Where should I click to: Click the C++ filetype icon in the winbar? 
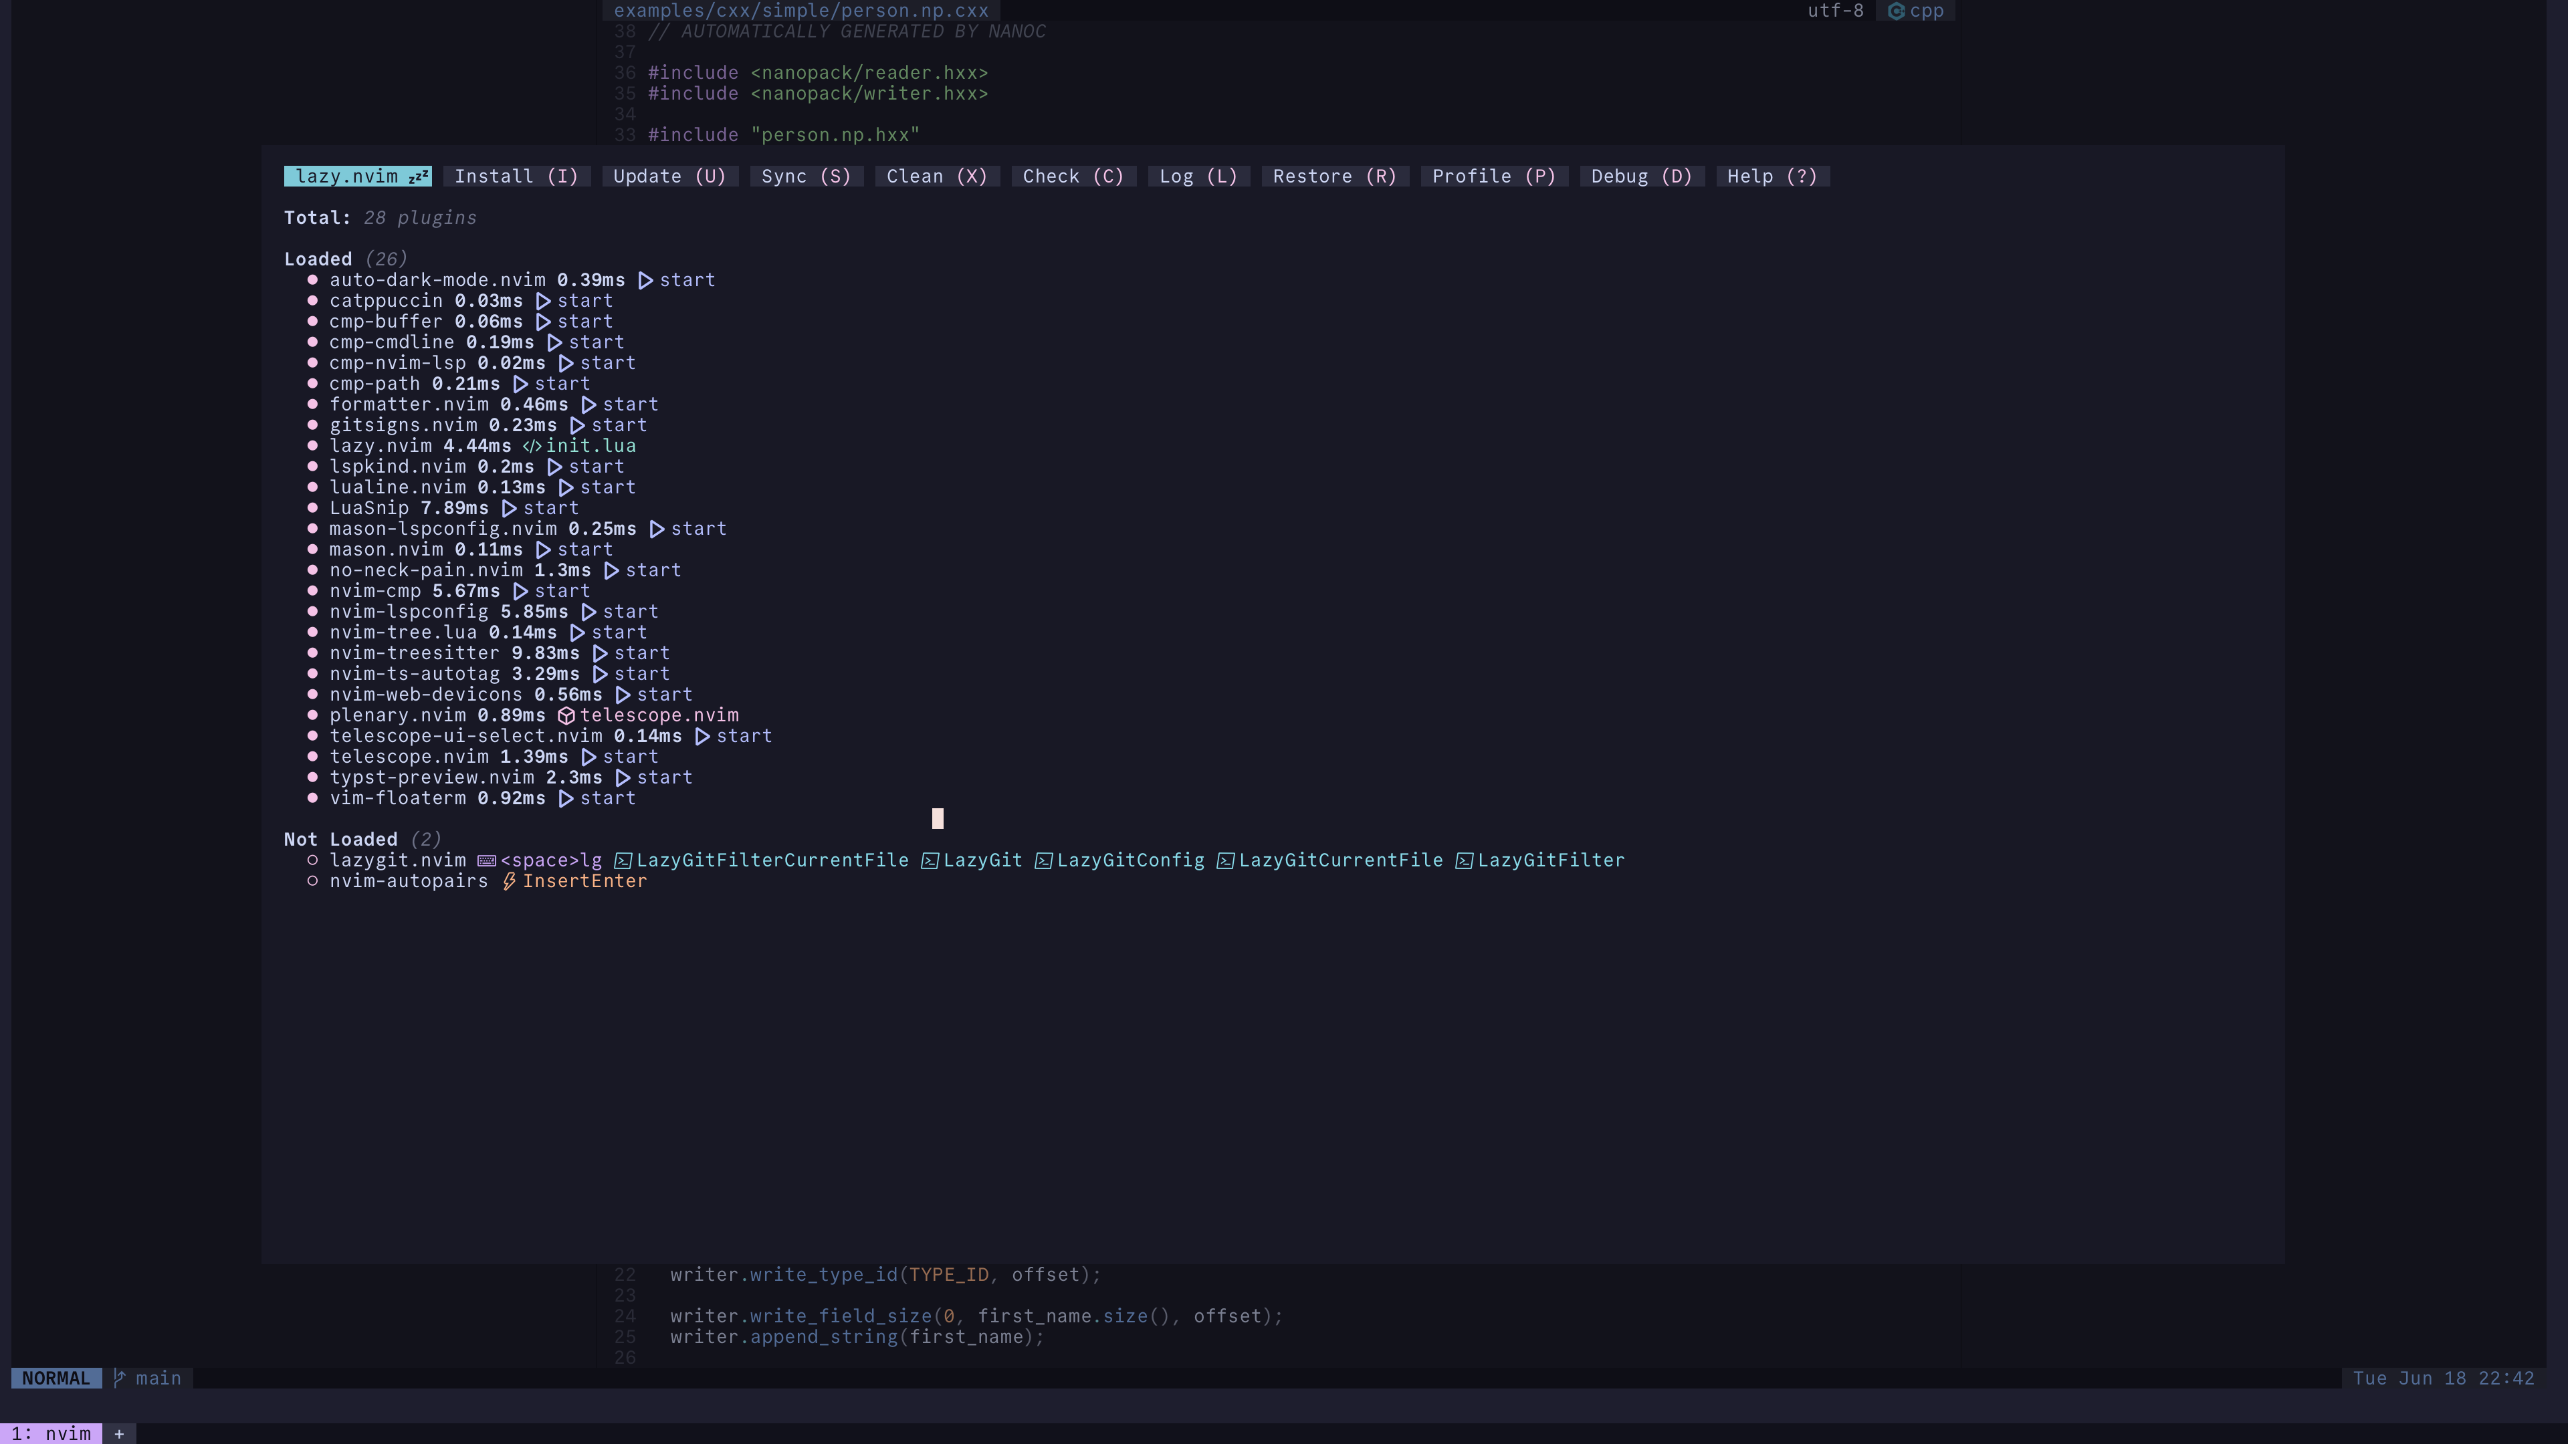[x=1896, y=11]
